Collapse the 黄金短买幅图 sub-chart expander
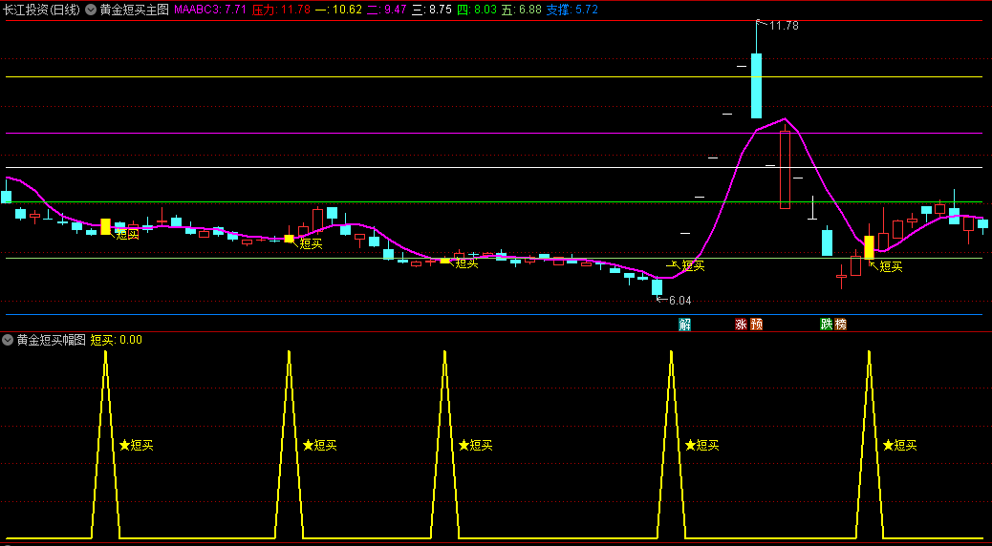Image resolution: width=992 pixels, height=546 pixels. (x=8, y=340)
